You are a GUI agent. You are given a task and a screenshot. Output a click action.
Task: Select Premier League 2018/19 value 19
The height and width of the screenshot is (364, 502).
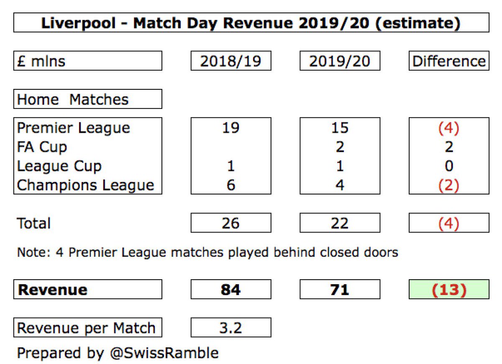click(231, 128)
